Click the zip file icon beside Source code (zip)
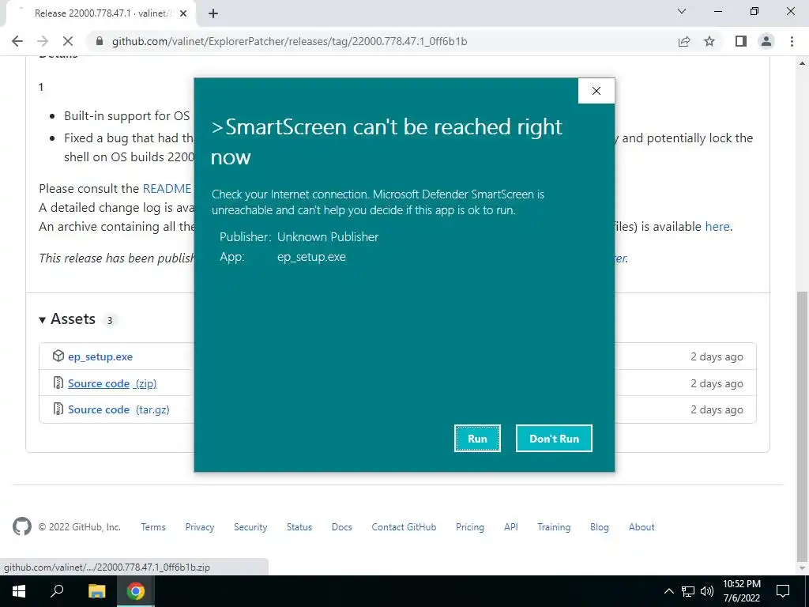This screenshot has height=607, width=809. pyautogui.click(x=58, y=383)
